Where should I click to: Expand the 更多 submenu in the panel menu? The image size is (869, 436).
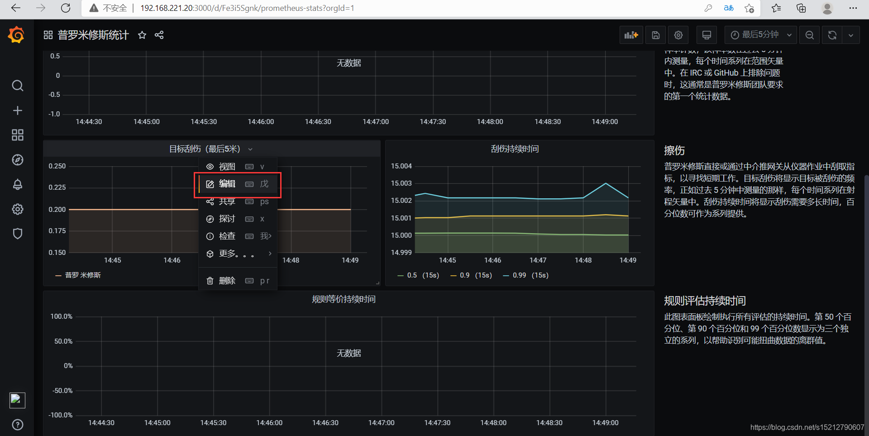point(238,254)
